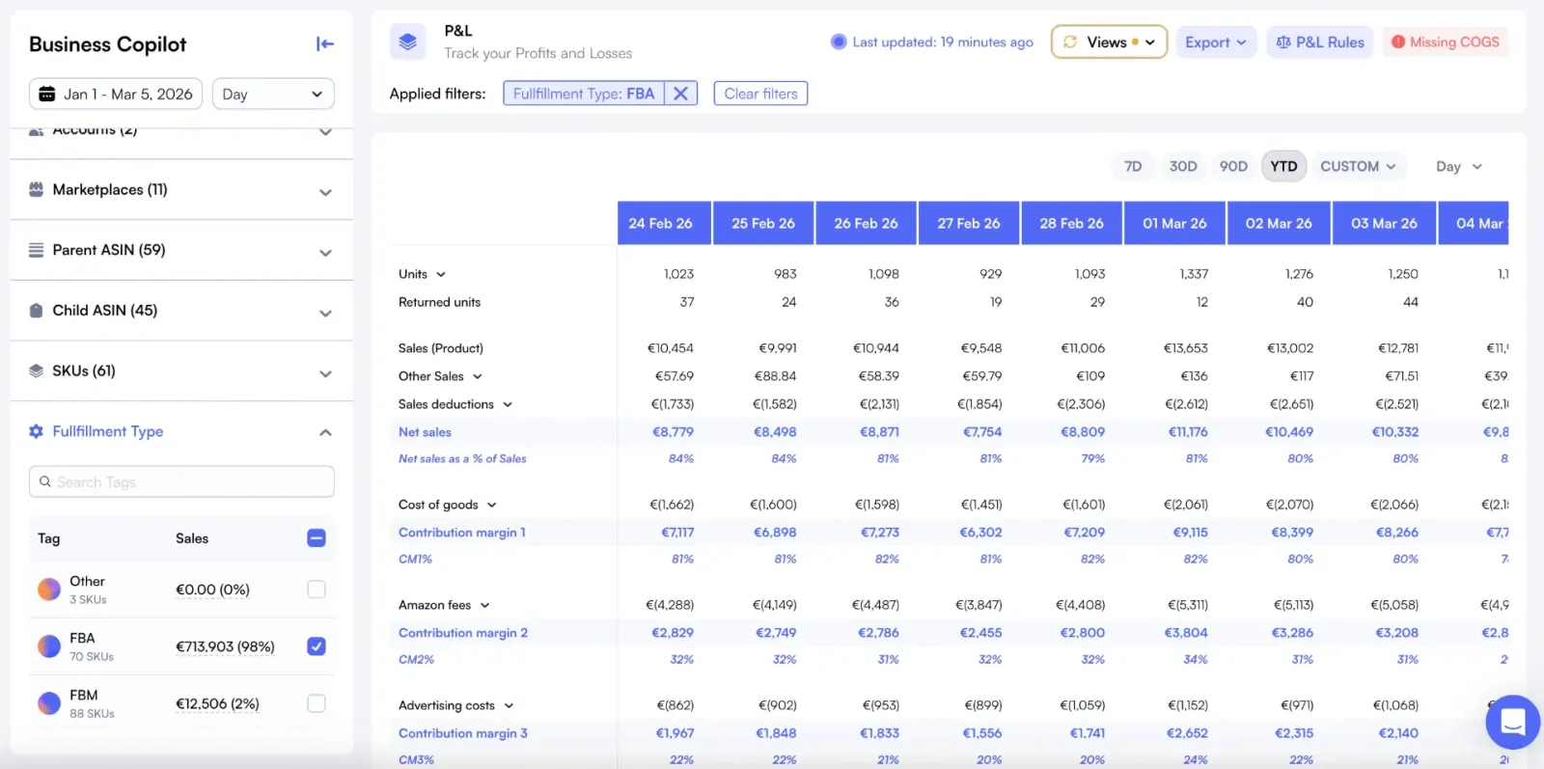Screen dimensions: 1544x769
Task: Click the Contribution margin 2 label
Action: (463, 633)
